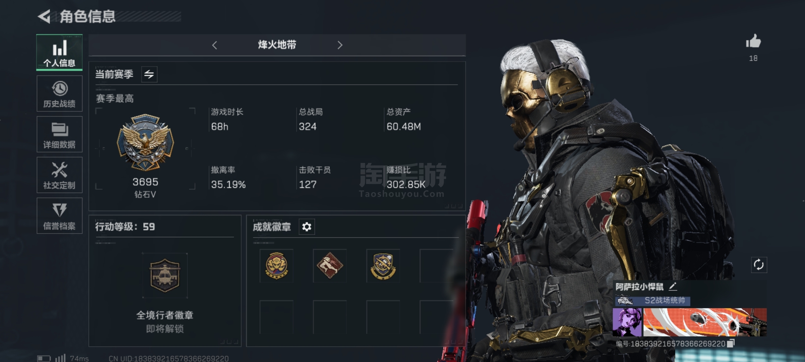Image resolution: width=805 pixels, height=362 pixels.
Task: Open the 个人信息 sidebar tab
Action: [59, 53]
